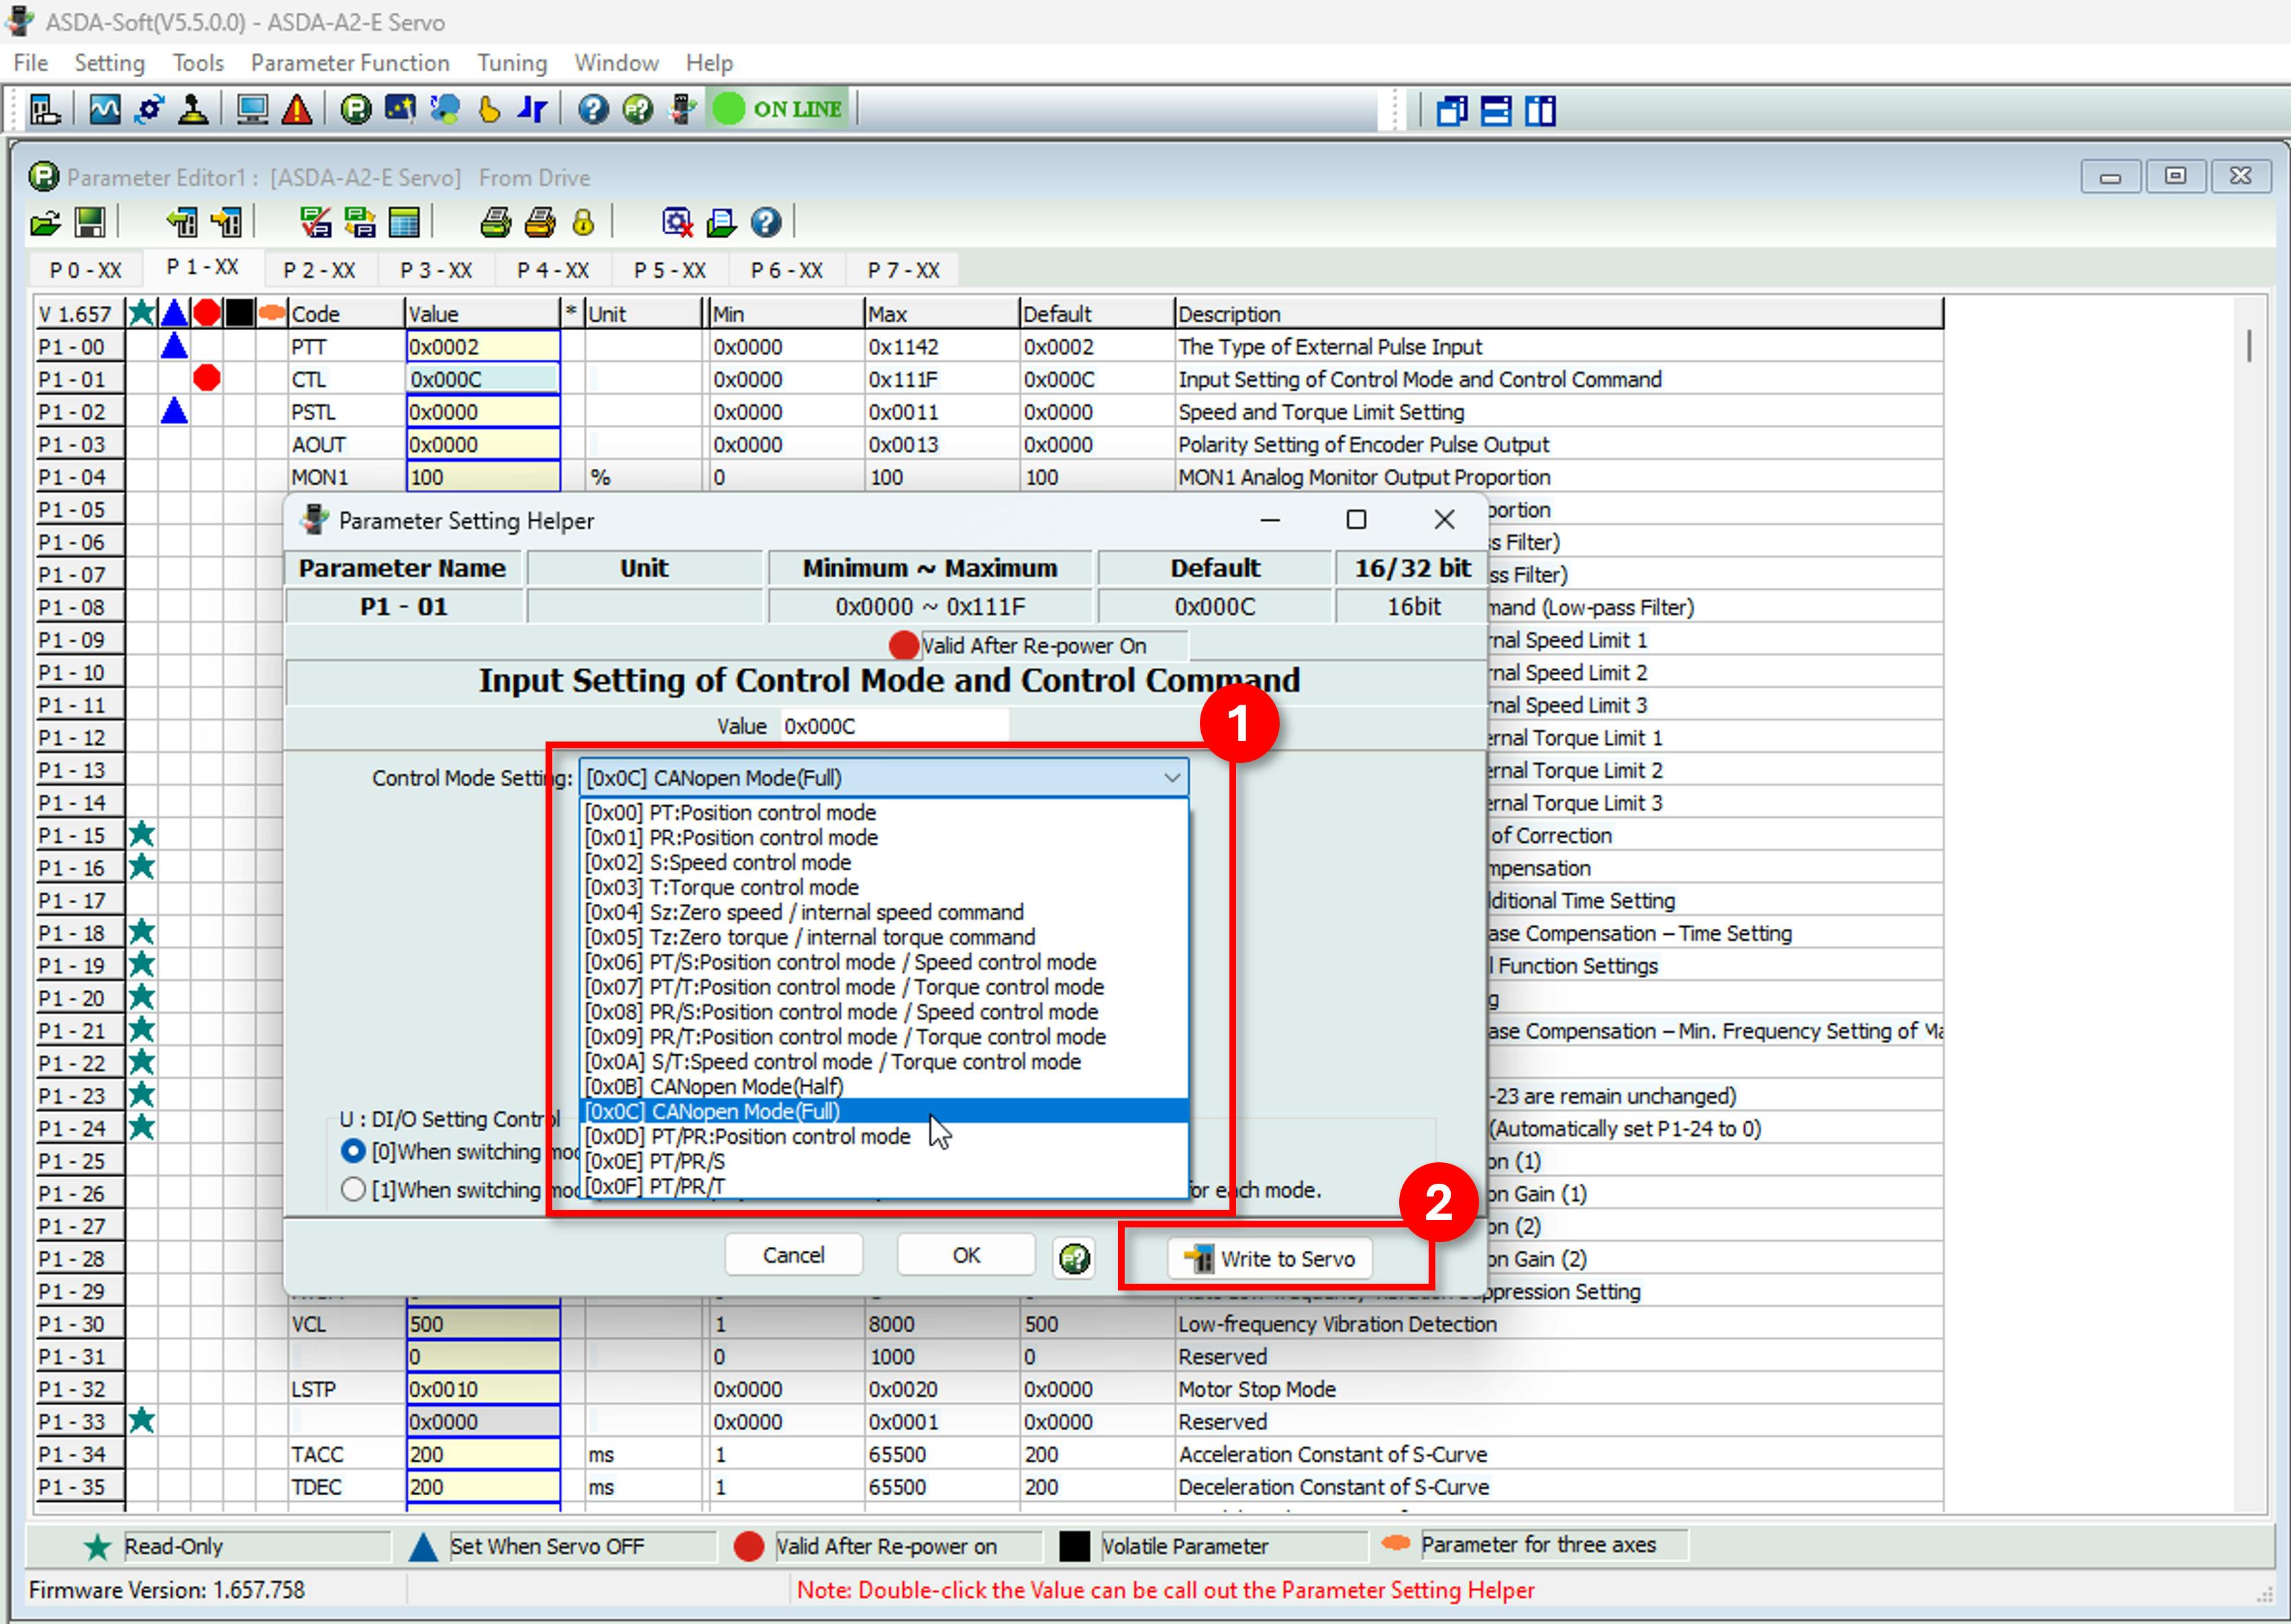This screenshot has width=2291, height=1624.
Task: Open the joystick jog control icon
Action: tap(193, 109)
